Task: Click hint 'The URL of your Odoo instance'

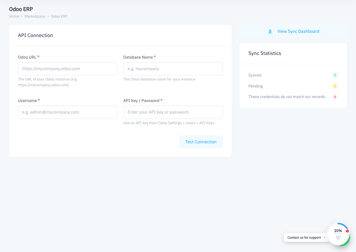Action: pos(48,82)
